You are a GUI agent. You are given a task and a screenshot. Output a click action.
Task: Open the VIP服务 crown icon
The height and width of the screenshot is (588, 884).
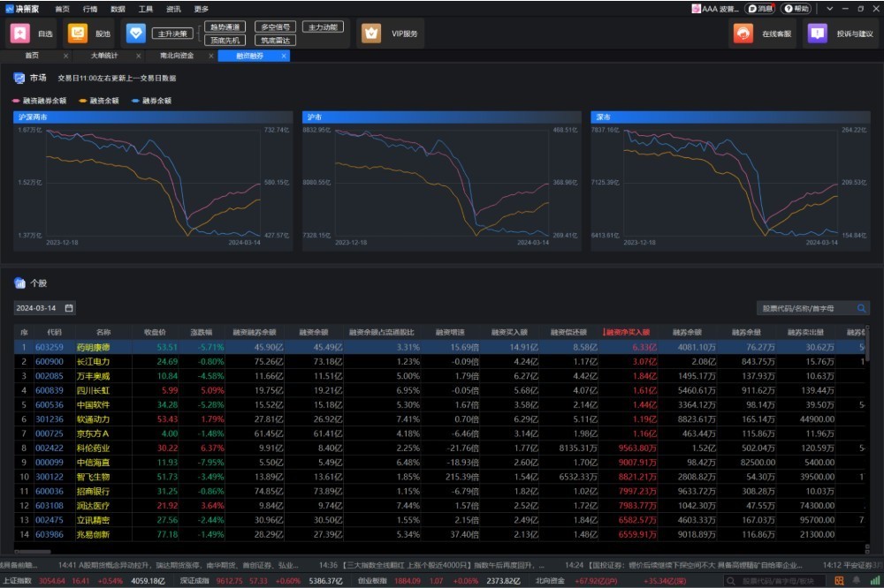point(372,34)
